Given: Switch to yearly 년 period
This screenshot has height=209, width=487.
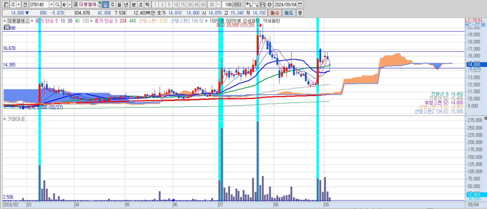Looking at the screenshot, I should (126, 5).
